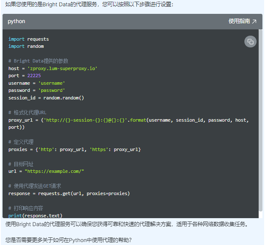Image resolution: width=270 pixels, height=245 pixels.
Task: Click the password = 'password' line
Action: tap(37, 91)
